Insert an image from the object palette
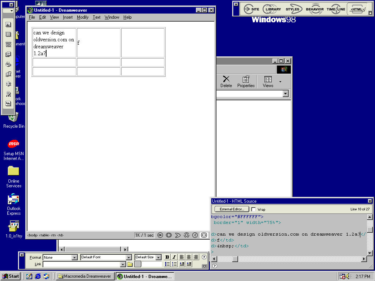 click(x=8, y=25)
